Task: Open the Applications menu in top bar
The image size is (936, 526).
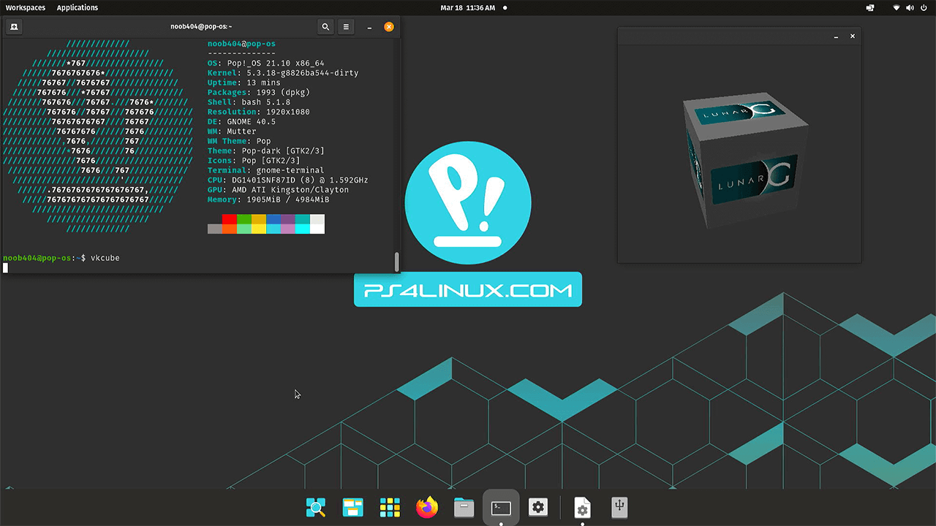Action: coord(78,7)
